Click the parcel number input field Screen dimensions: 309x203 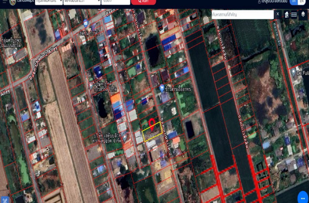[x=115, y=2]
